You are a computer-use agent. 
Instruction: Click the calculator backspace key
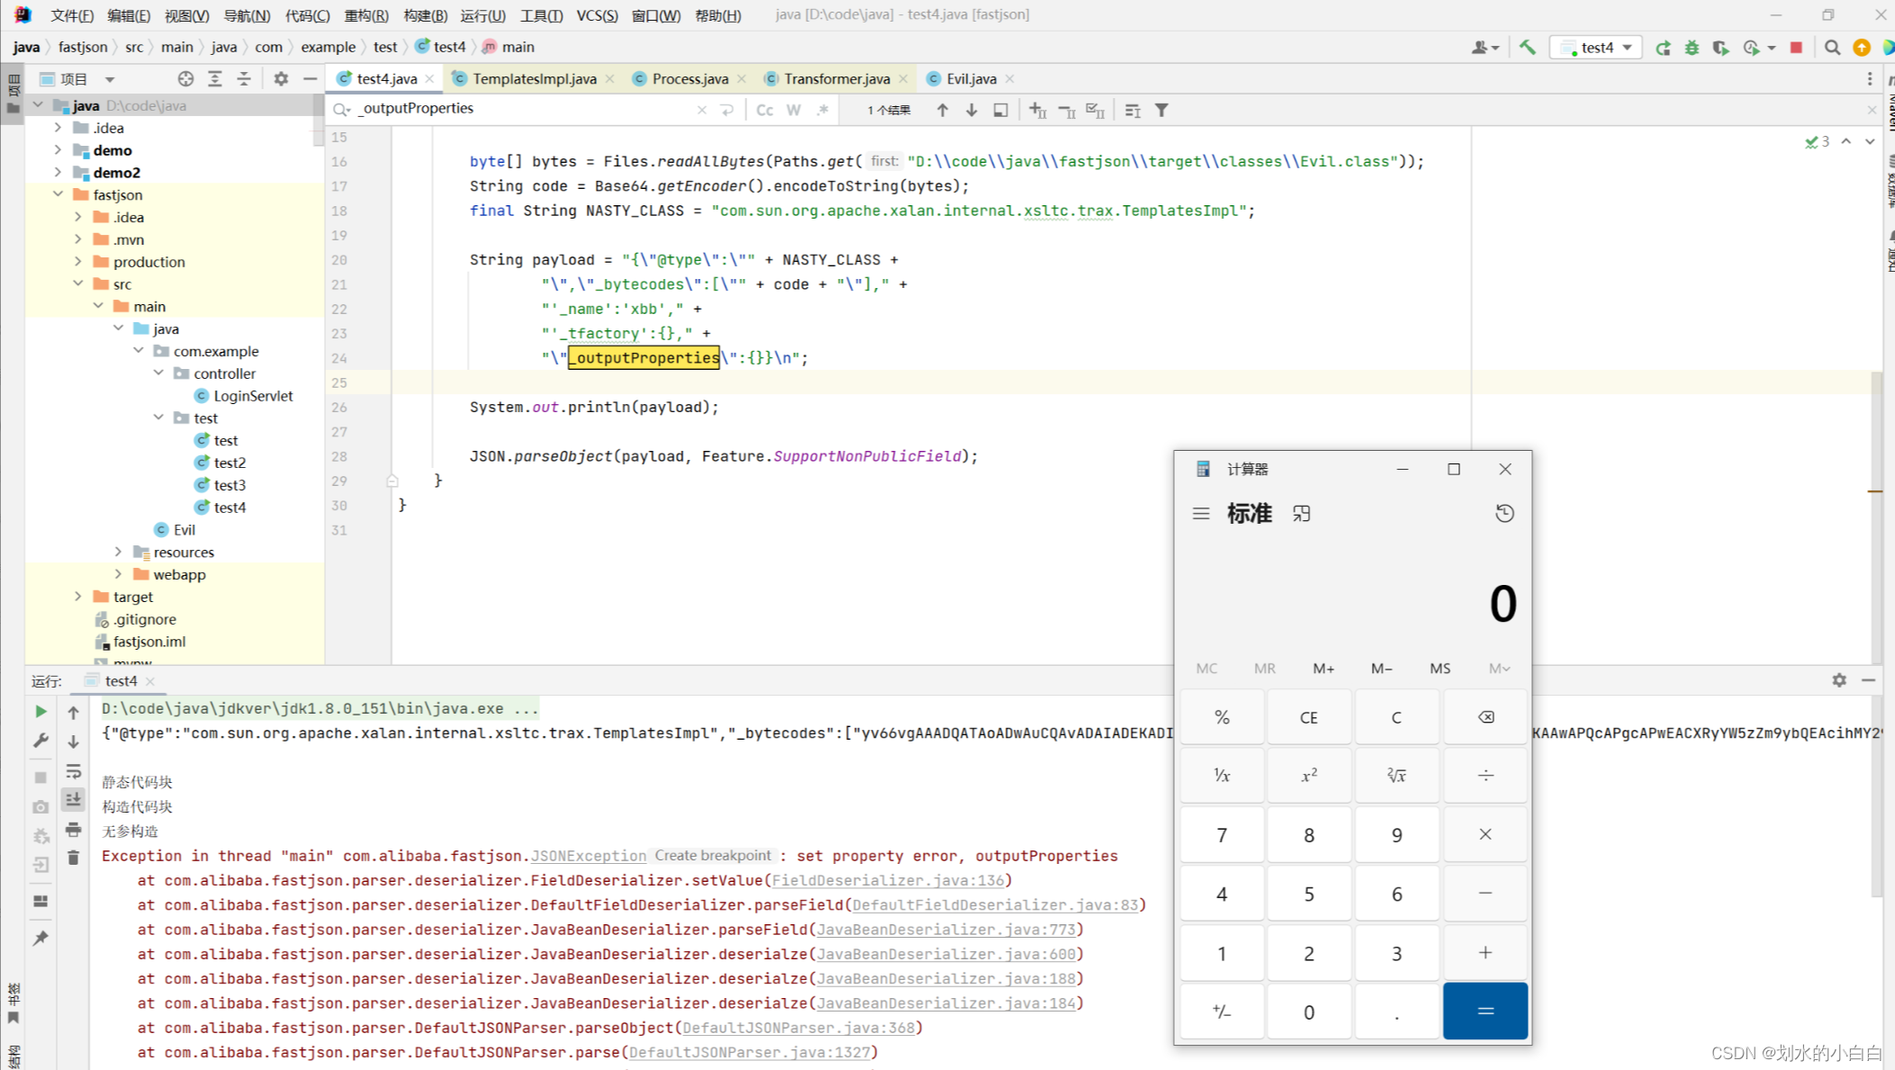(x=1484, y=717)
